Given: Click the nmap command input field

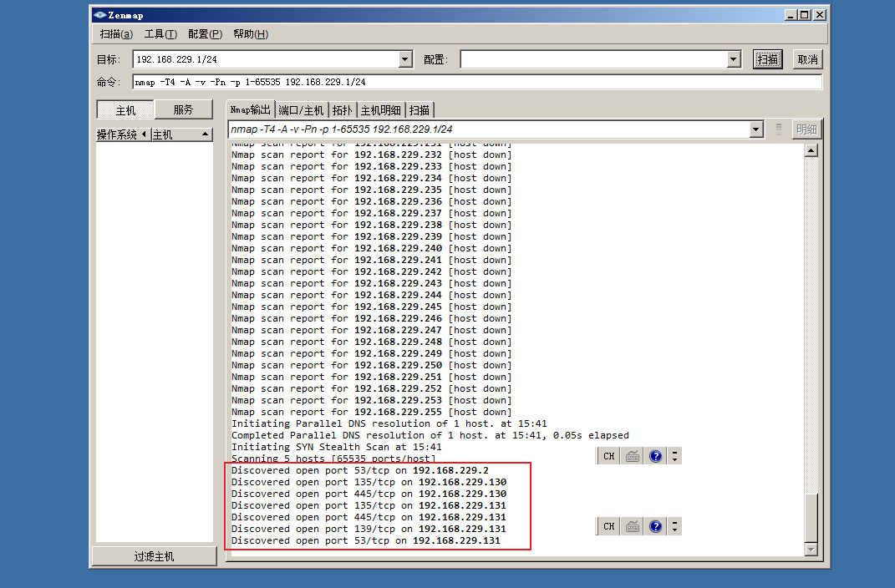Looking at the screenshot, I should pyautogui.click(x=477, y=82).
